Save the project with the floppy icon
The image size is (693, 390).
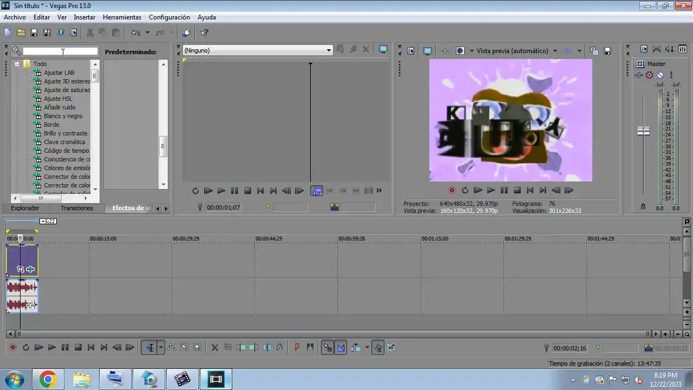click(x=34, y=32)
